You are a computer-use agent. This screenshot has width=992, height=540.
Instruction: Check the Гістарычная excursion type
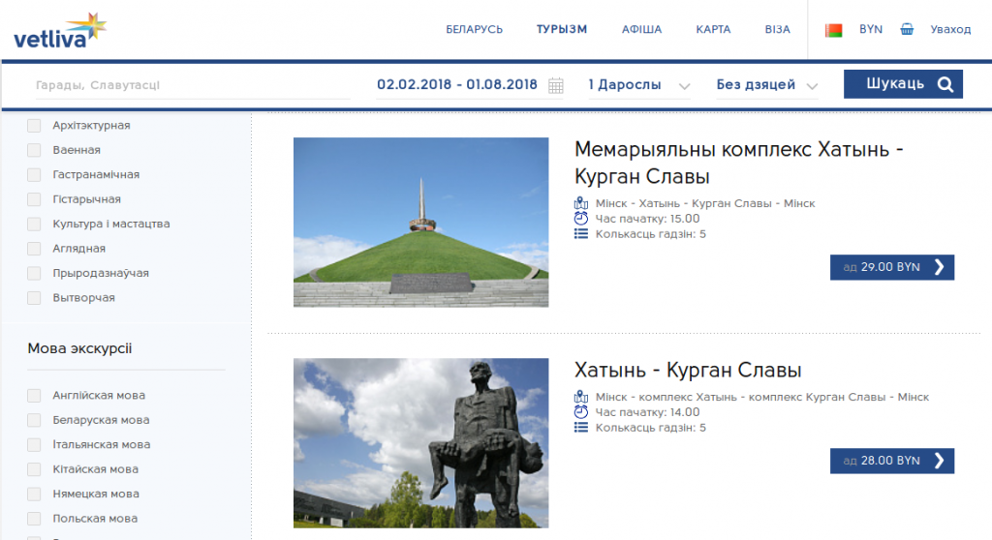click(34, 199)
